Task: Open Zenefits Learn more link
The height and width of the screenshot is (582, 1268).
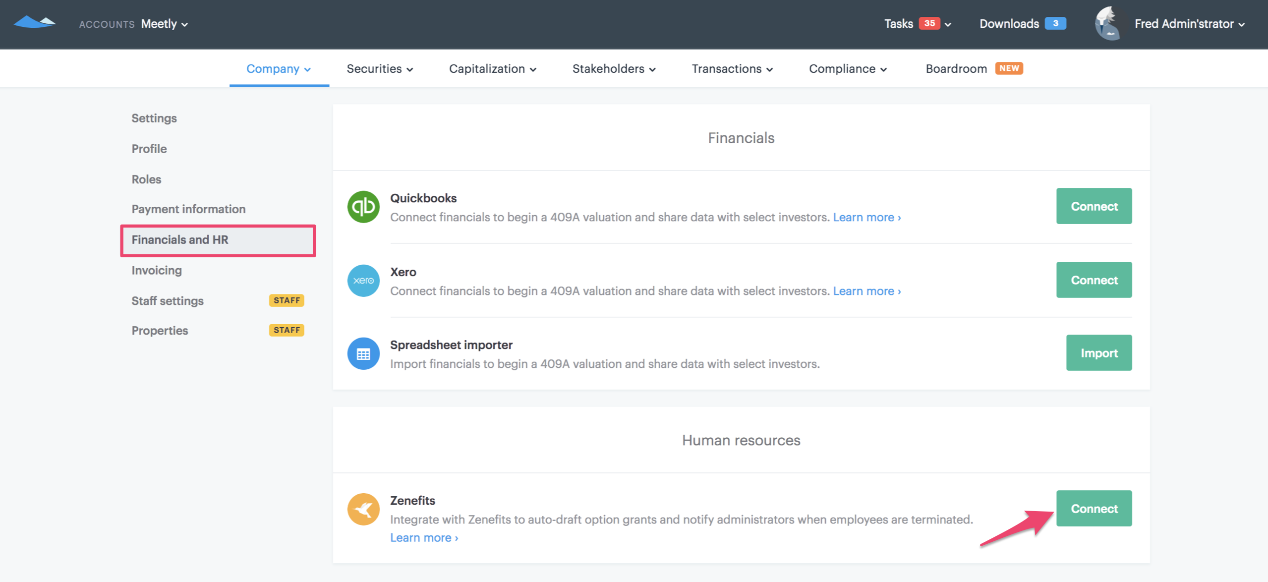Action: (x=424, y=538)
